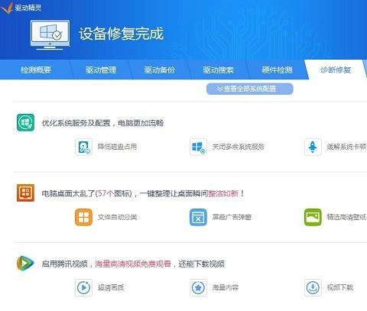367x311 pixels.
Task: Click the Tencent Video logo icon
Action: click(x=25, y=264)
